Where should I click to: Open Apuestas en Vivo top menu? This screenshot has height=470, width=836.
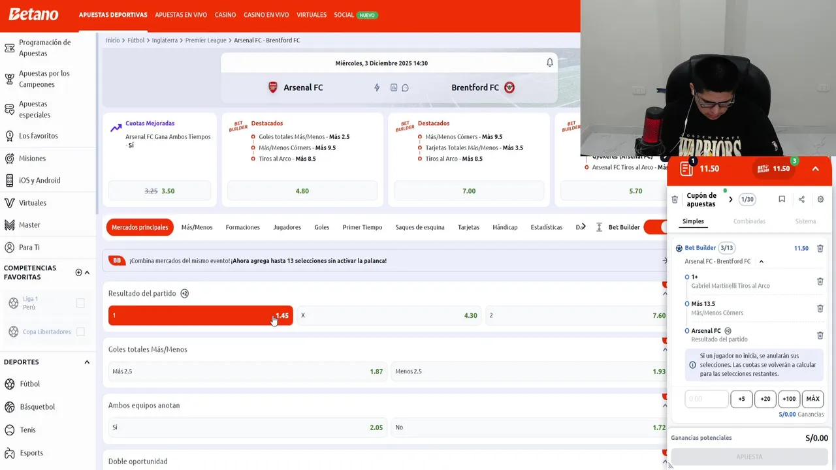181,14
